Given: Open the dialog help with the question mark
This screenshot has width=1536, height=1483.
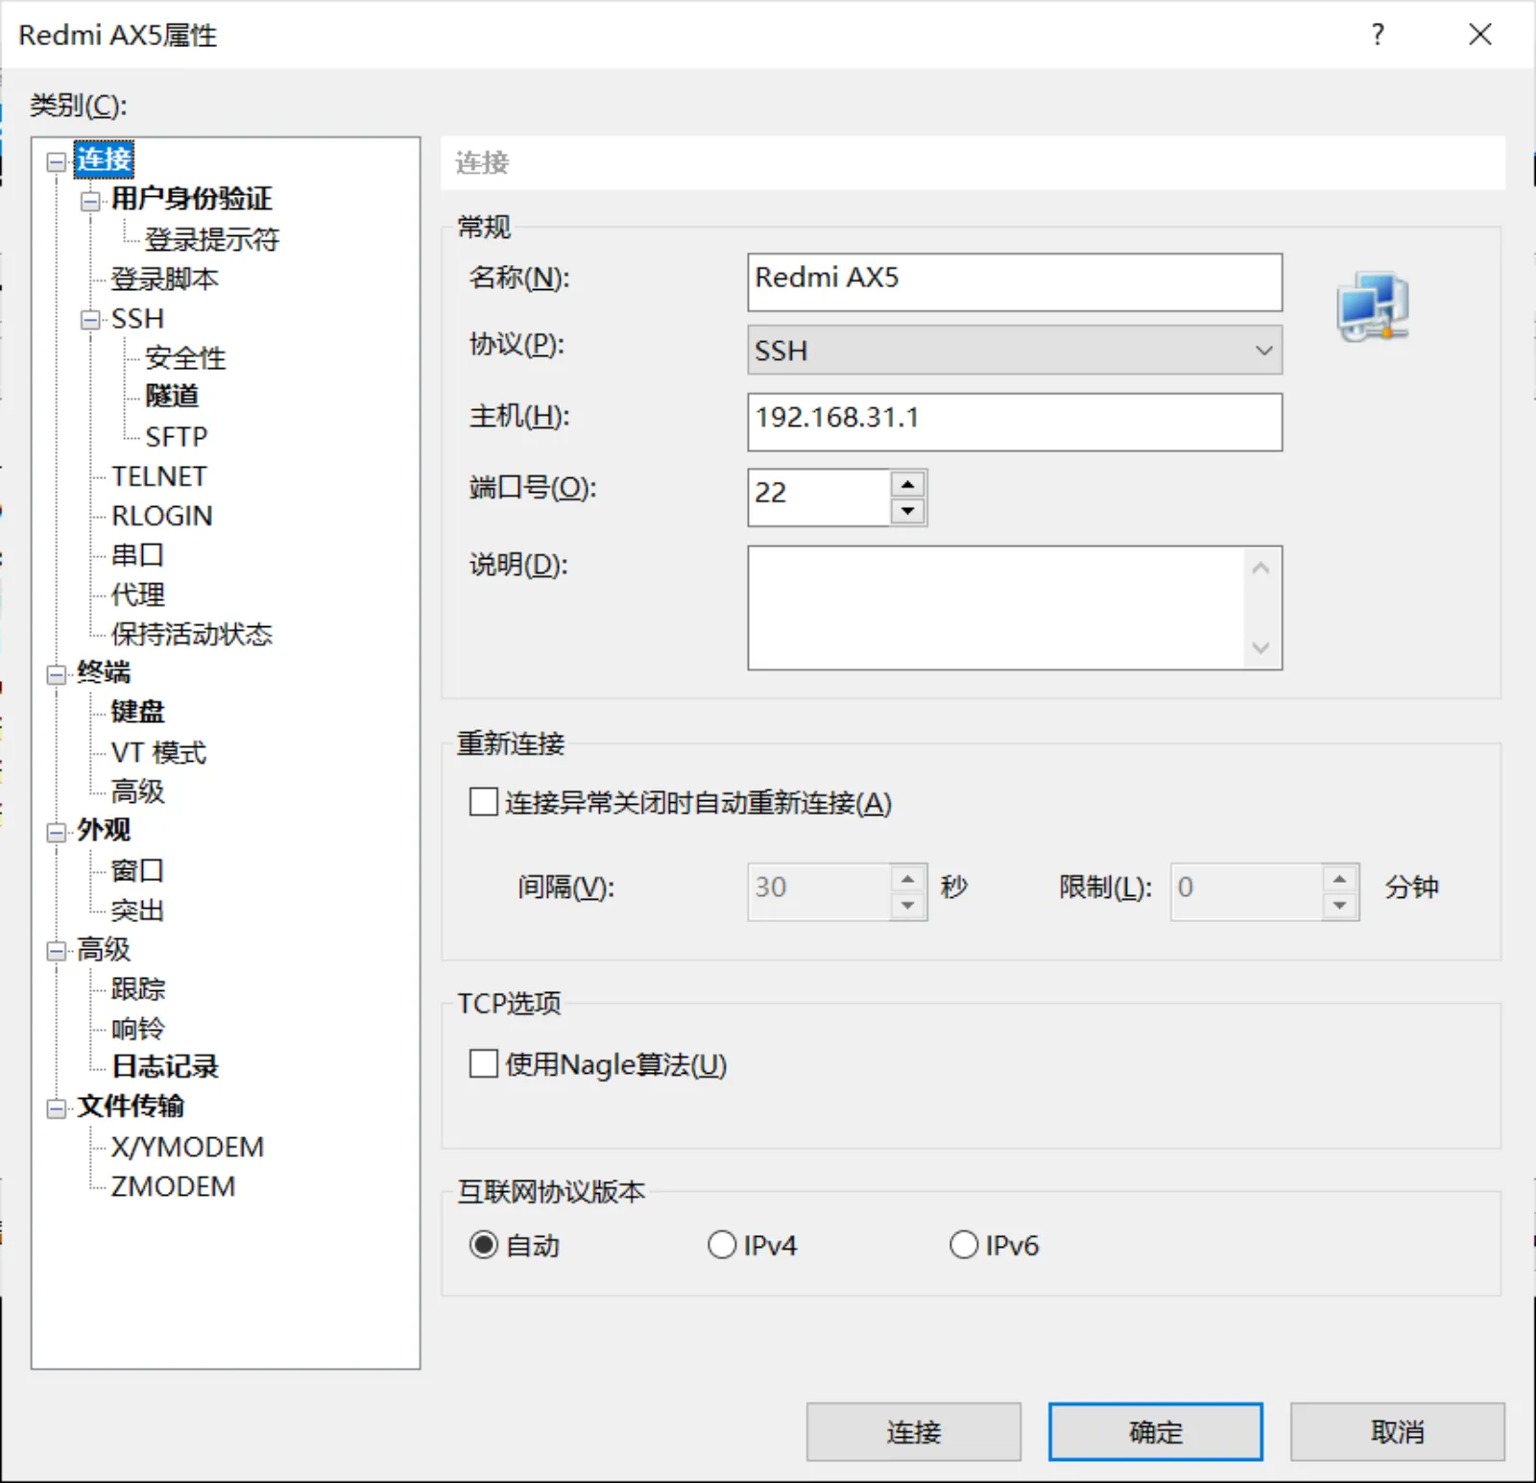Looking at the screenshot, I should tap(1377, 36).
